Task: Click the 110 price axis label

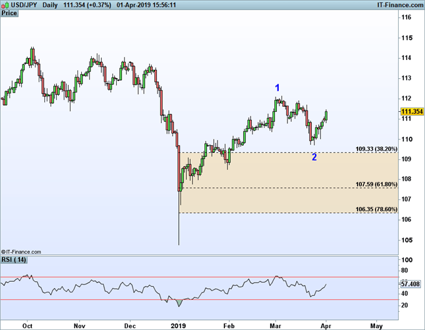Action: pos(407,139)
